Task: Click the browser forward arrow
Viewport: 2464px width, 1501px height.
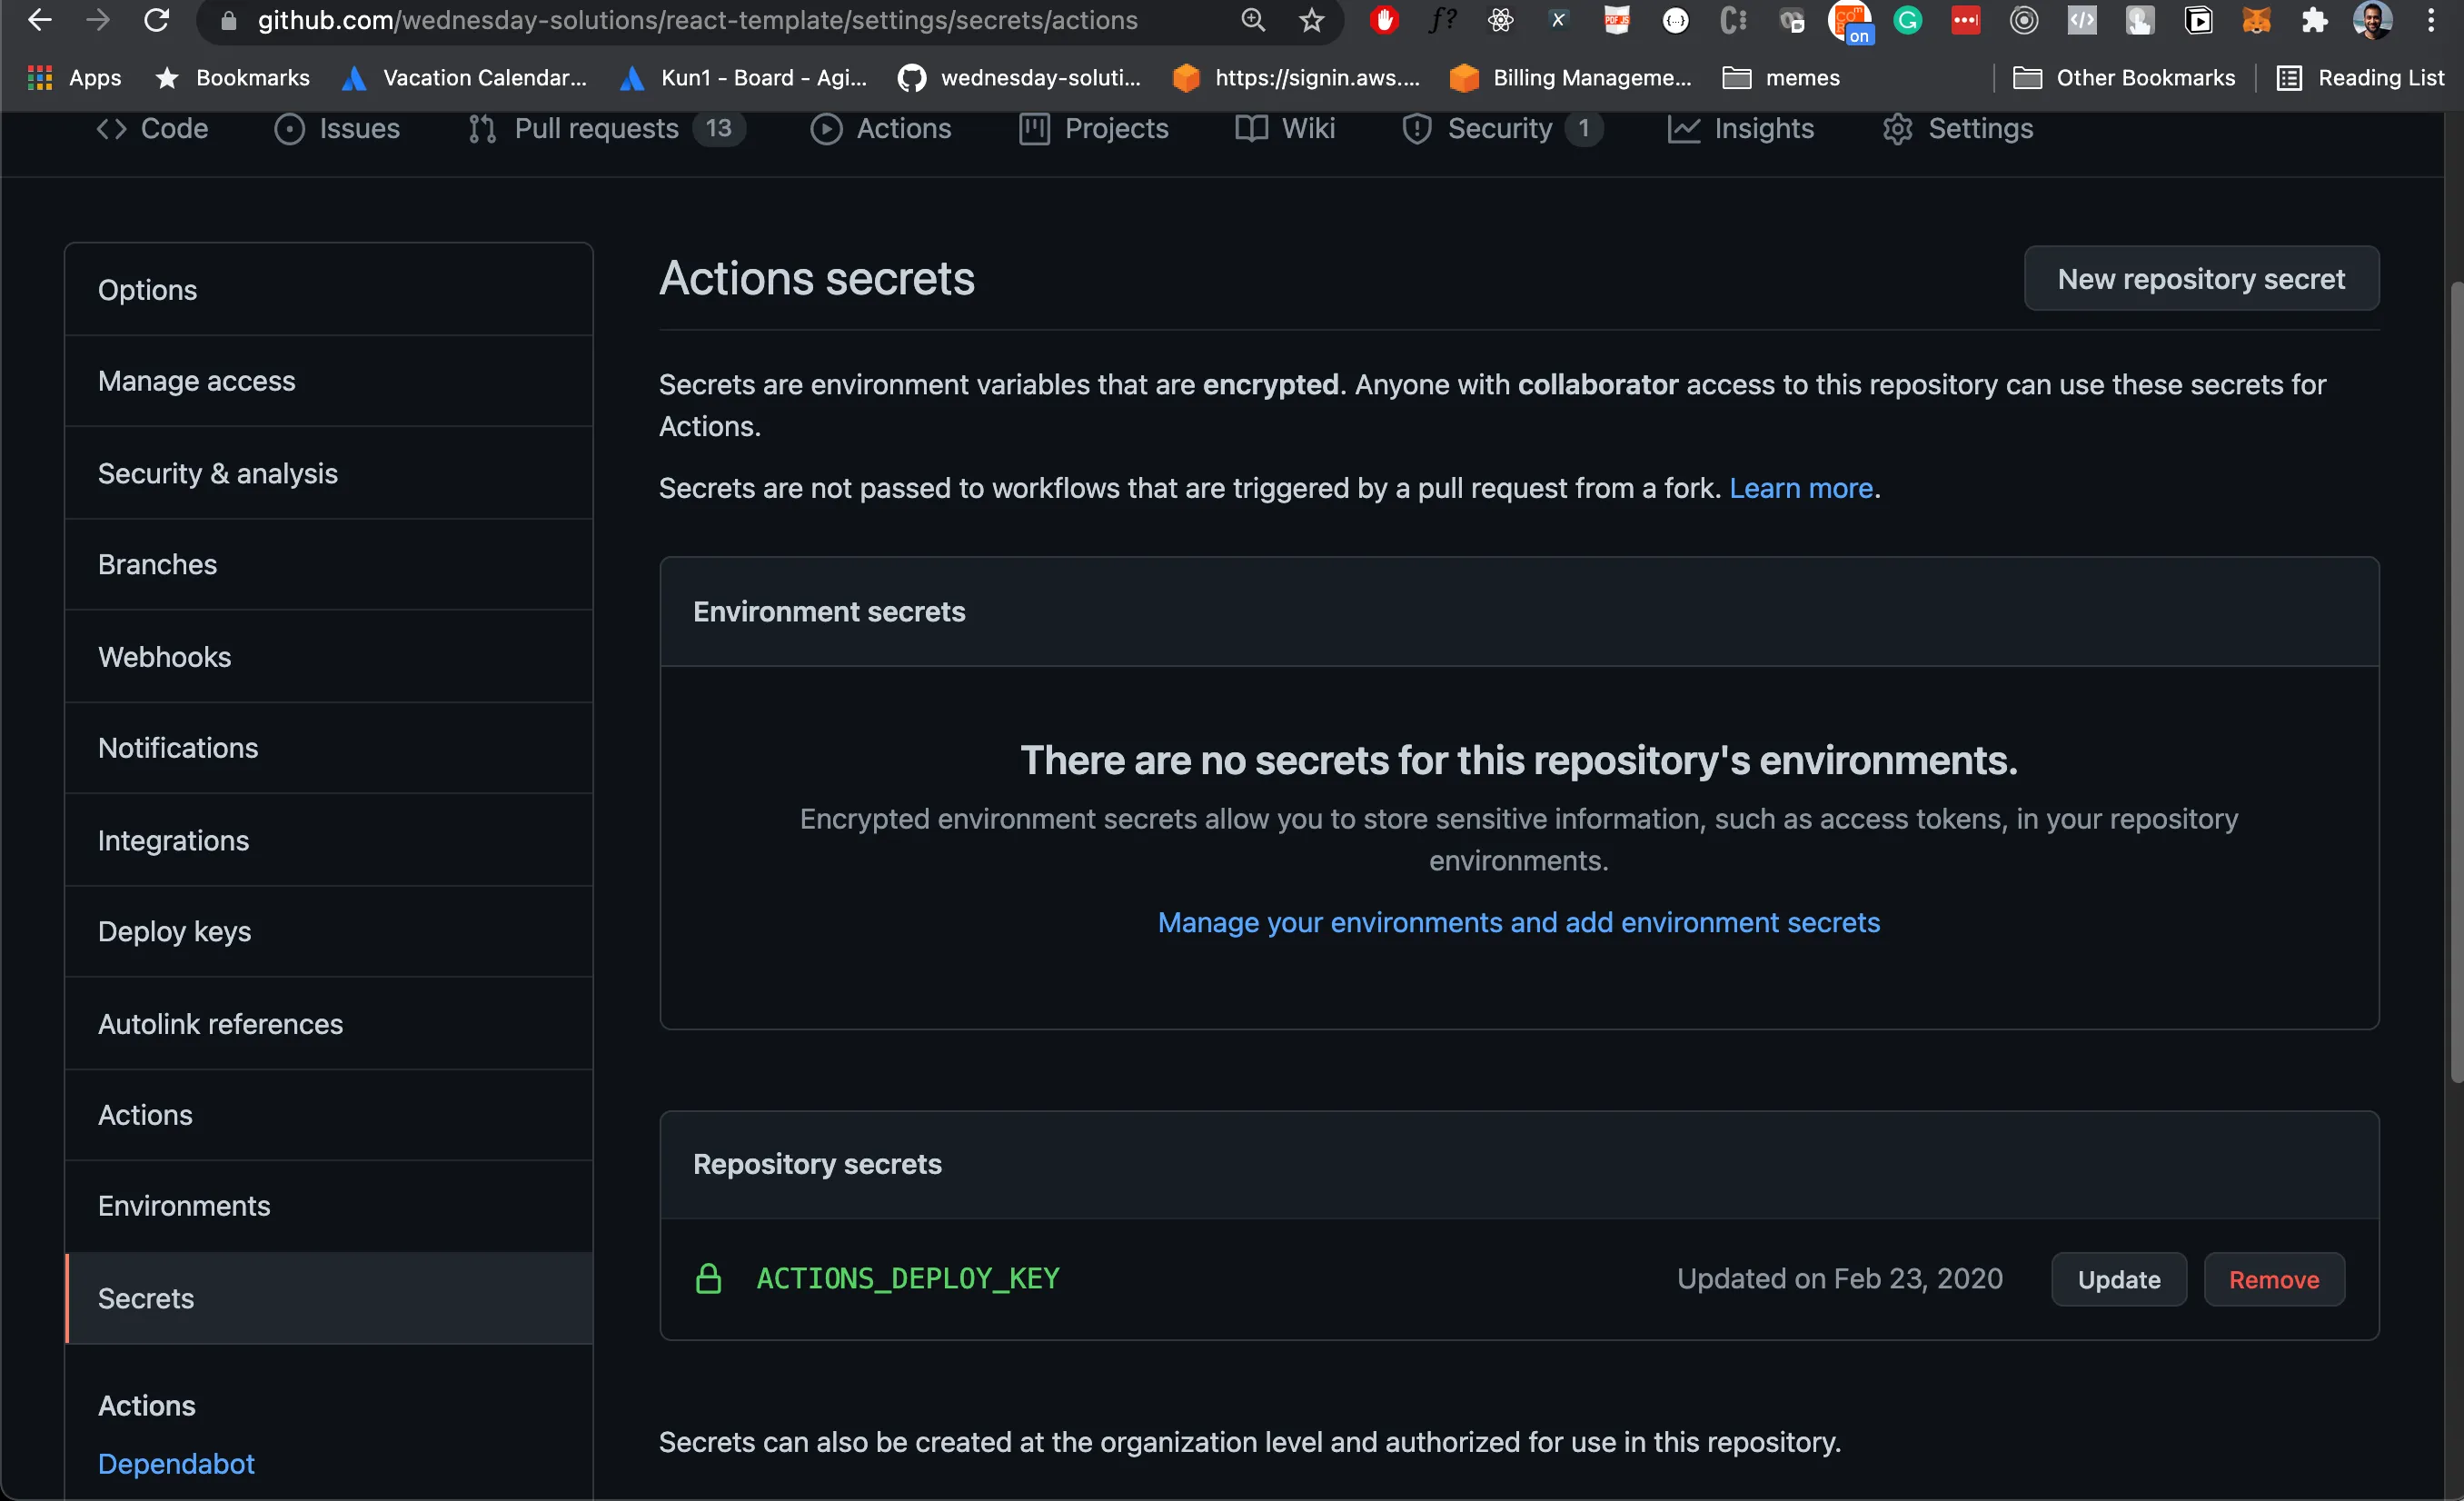Action: (x=98, y=20)
